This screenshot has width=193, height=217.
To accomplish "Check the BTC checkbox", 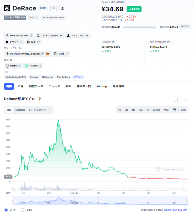I will [23, 210].
